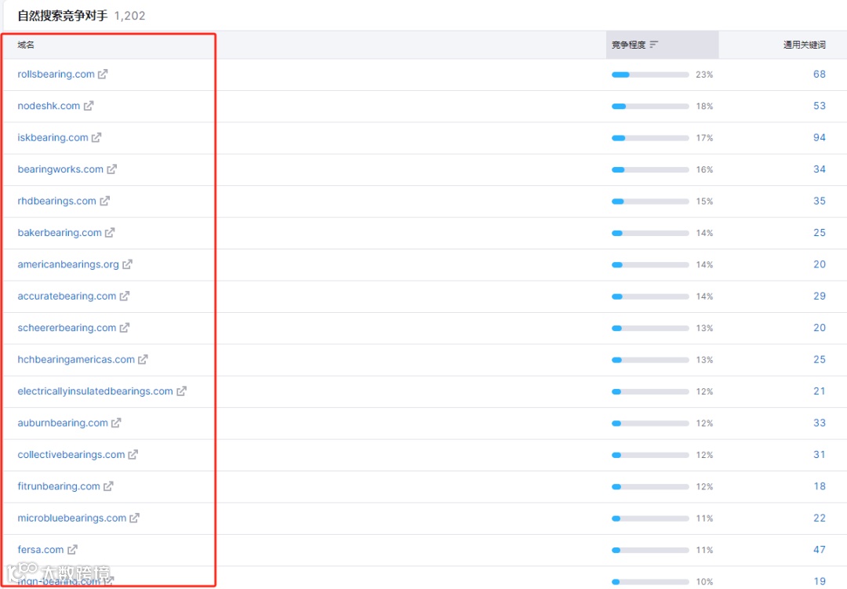Open common keywords count 22 for microbluebearings.com
The height and width of the screenshot is (589, 847).
point(820,518)
